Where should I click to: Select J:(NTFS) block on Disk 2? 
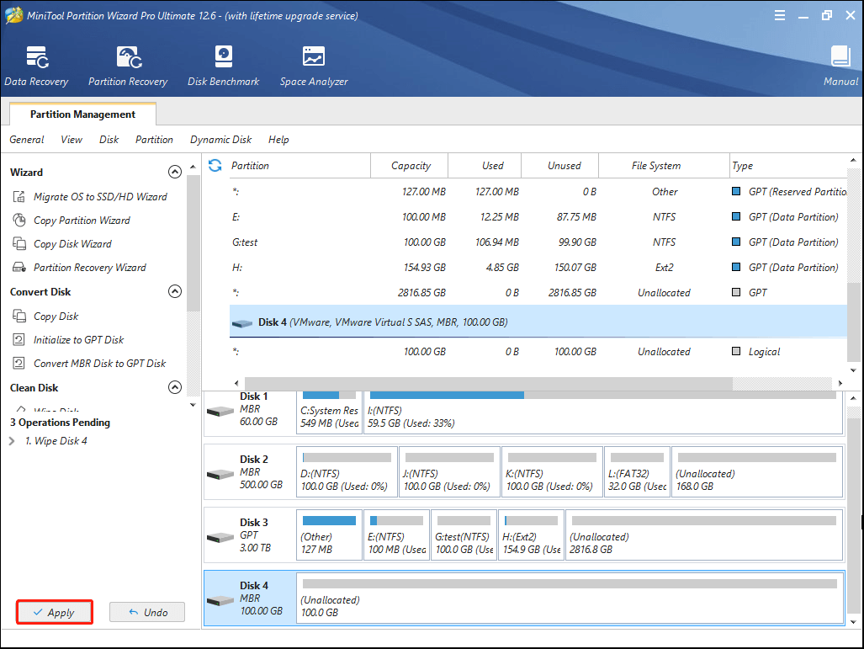click(449, 472)
